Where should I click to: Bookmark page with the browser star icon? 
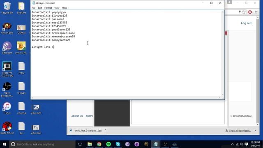pos(244,12)
